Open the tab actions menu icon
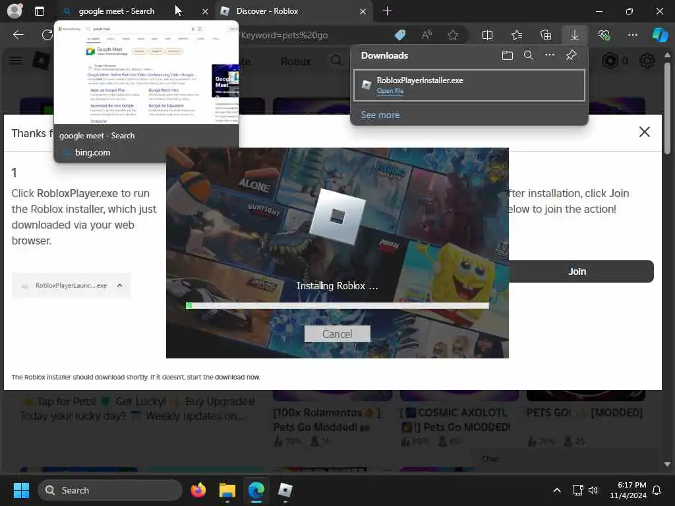This screenshot has height=506, width=675. point(39,11)
